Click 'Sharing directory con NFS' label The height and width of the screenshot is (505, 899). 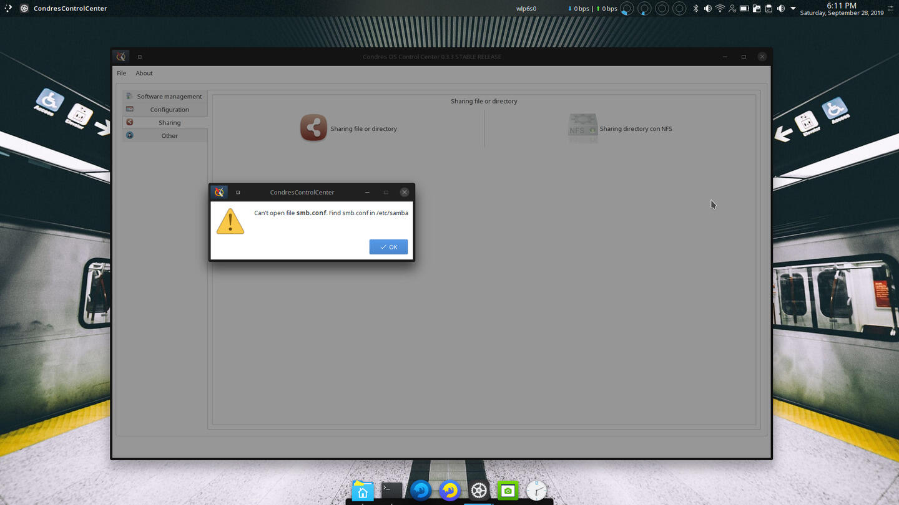(636, 129)
